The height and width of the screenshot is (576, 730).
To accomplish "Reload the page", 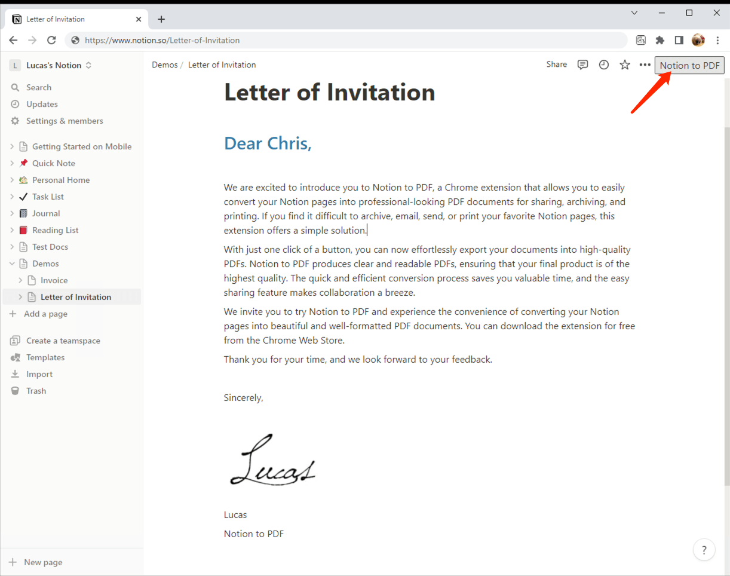I will coord(51,40).
